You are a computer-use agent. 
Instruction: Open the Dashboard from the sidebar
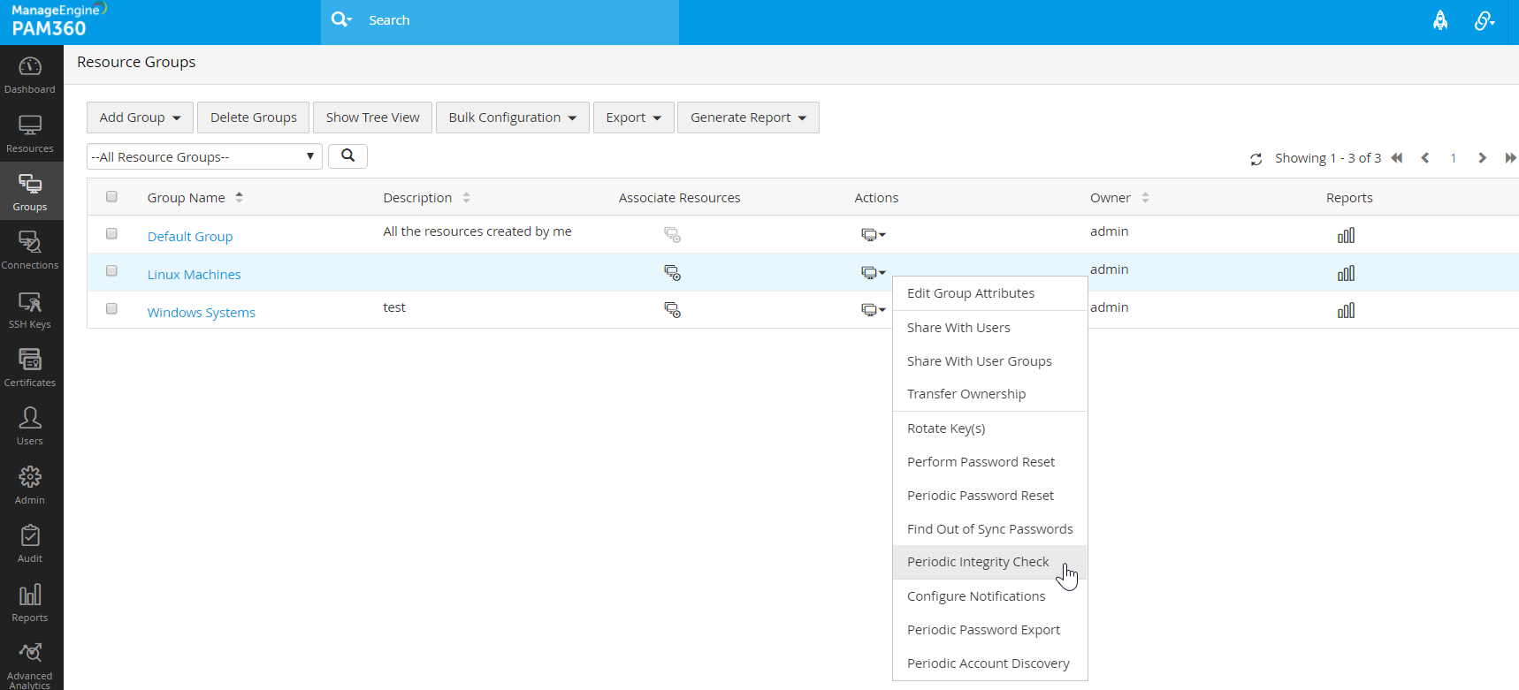30,75
